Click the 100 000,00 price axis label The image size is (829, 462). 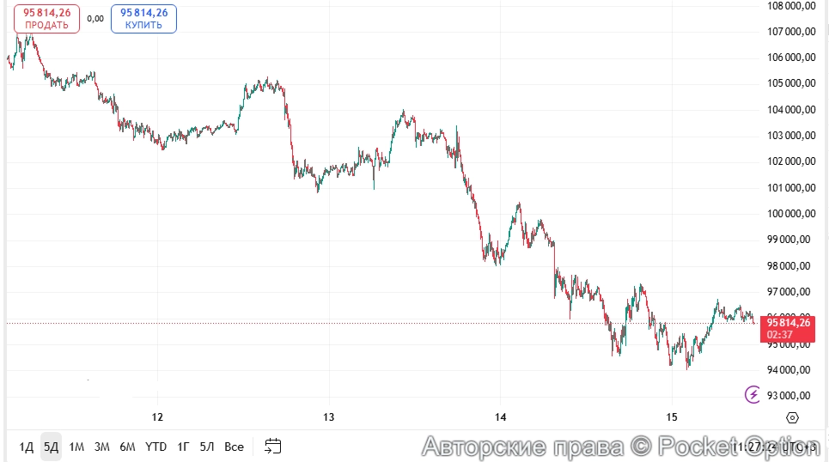click(789, 214)
